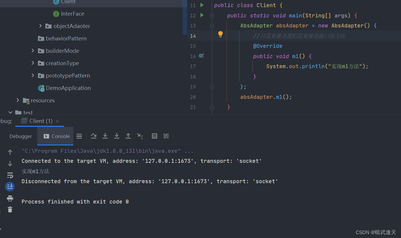Click Show Execution Point icon in debug toolbar
401x238 pixels.
click(x=93, y=136)
